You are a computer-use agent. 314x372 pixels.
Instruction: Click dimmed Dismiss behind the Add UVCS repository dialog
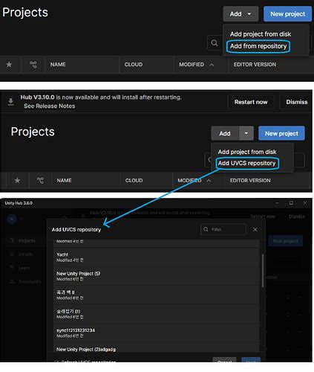pyautogui.click(x=296, y=217)
